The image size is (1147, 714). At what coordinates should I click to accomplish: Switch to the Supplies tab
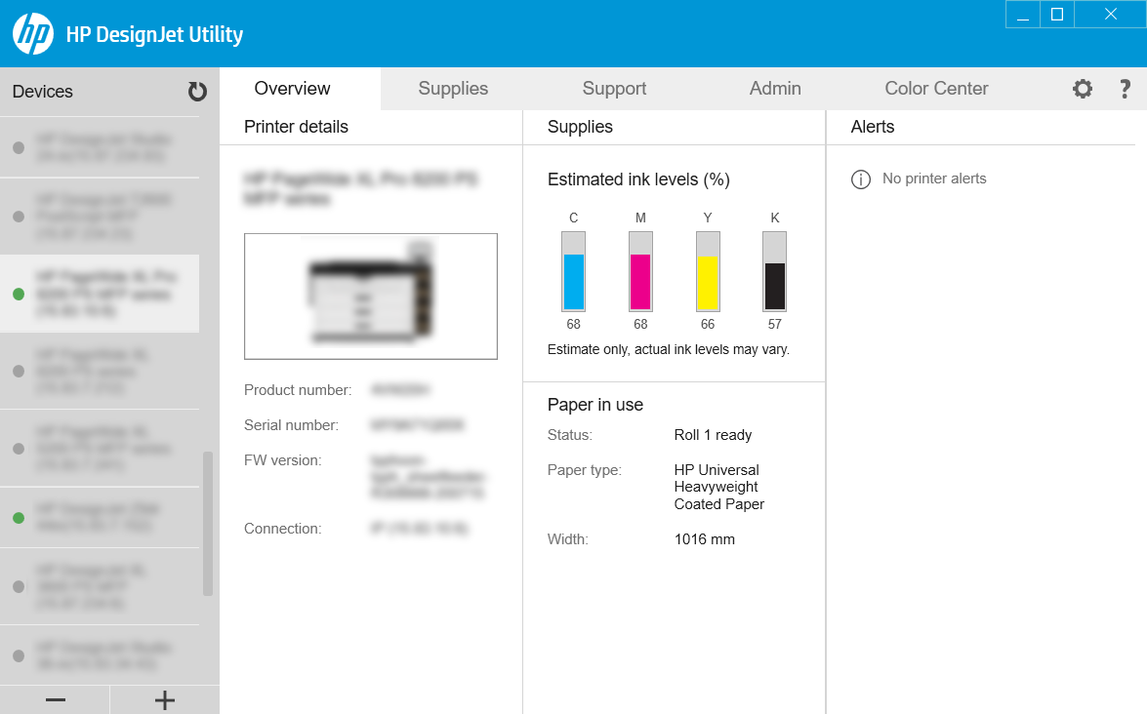tap(453, 88)
